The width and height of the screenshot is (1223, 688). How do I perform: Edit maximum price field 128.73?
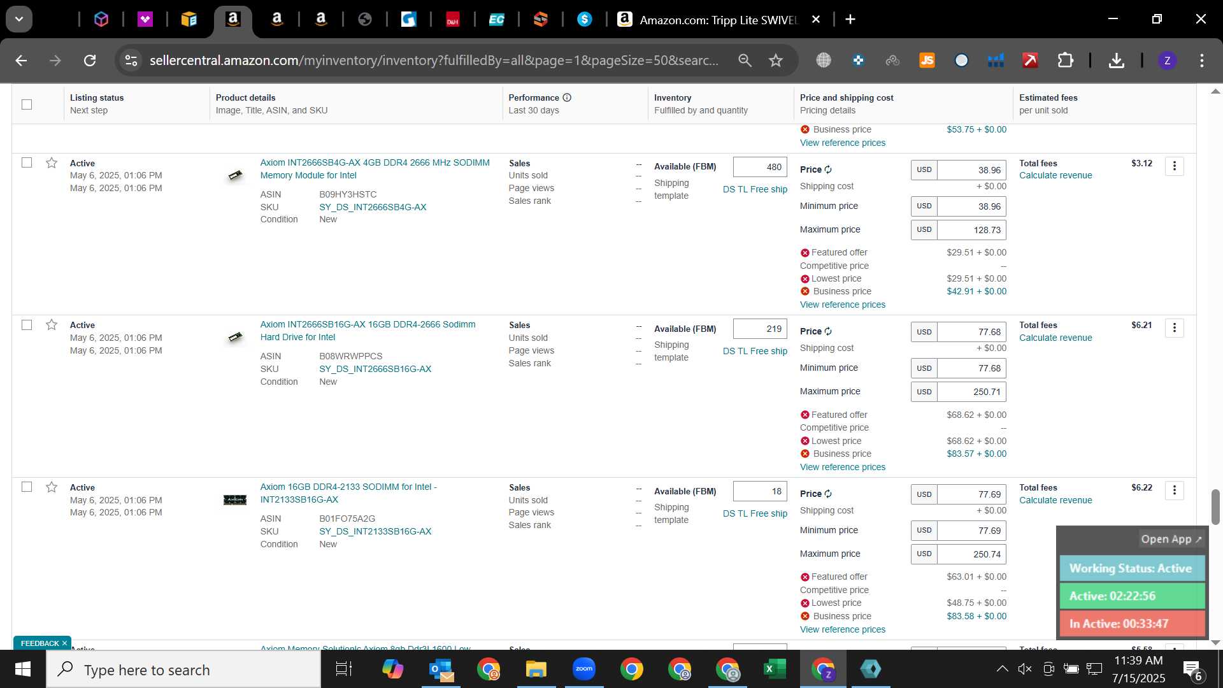pyautogui.click(x=971, y=230)
